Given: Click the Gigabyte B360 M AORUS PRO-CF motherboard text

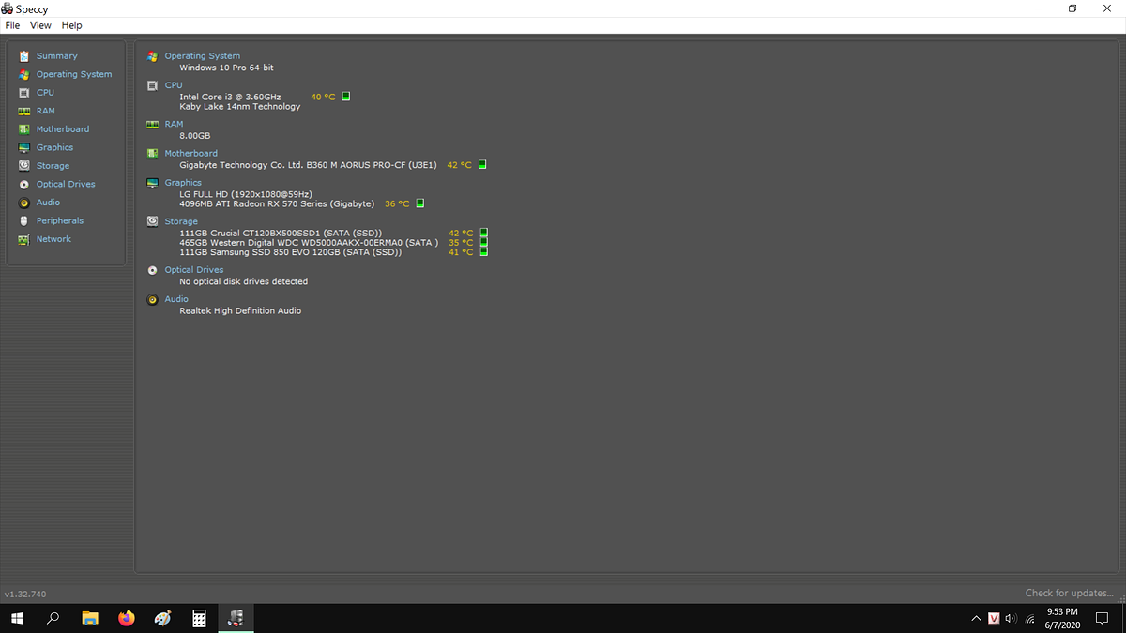Looking at the screenshot, I should [x=308, y=165].
